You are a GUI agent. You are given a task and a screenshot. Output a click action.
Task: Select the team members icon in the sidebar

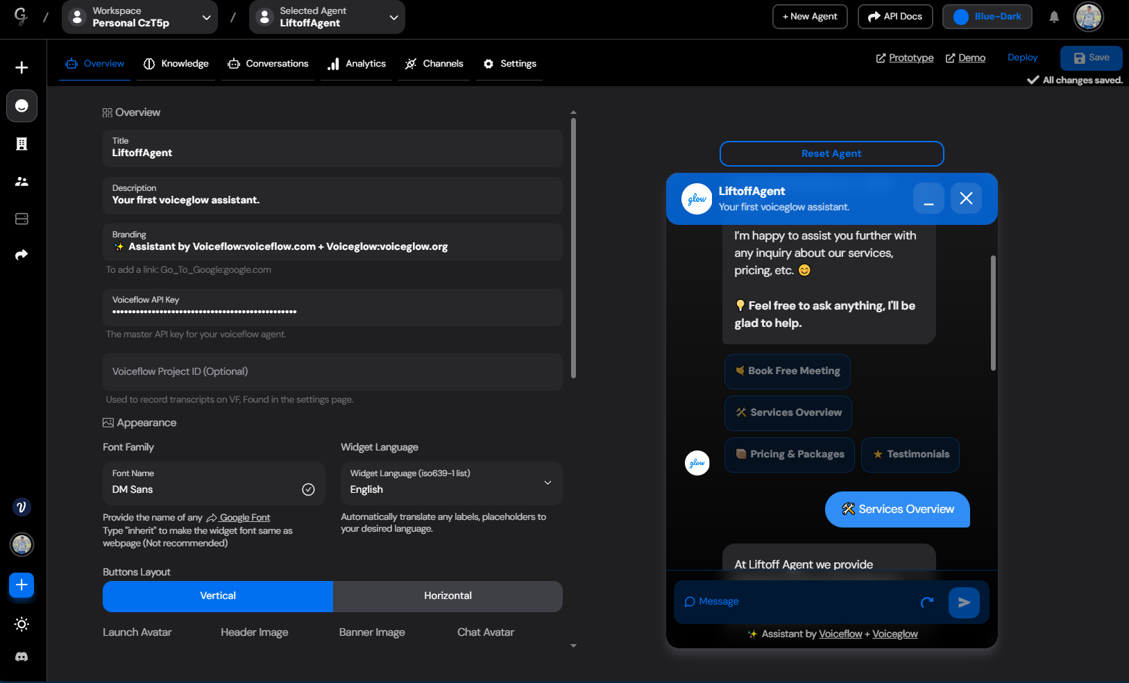[x=22, y=181]
